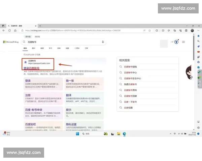Switch to 国际版 search version
202x161 pixels.
pyautogui.click(x=37, y=37)
